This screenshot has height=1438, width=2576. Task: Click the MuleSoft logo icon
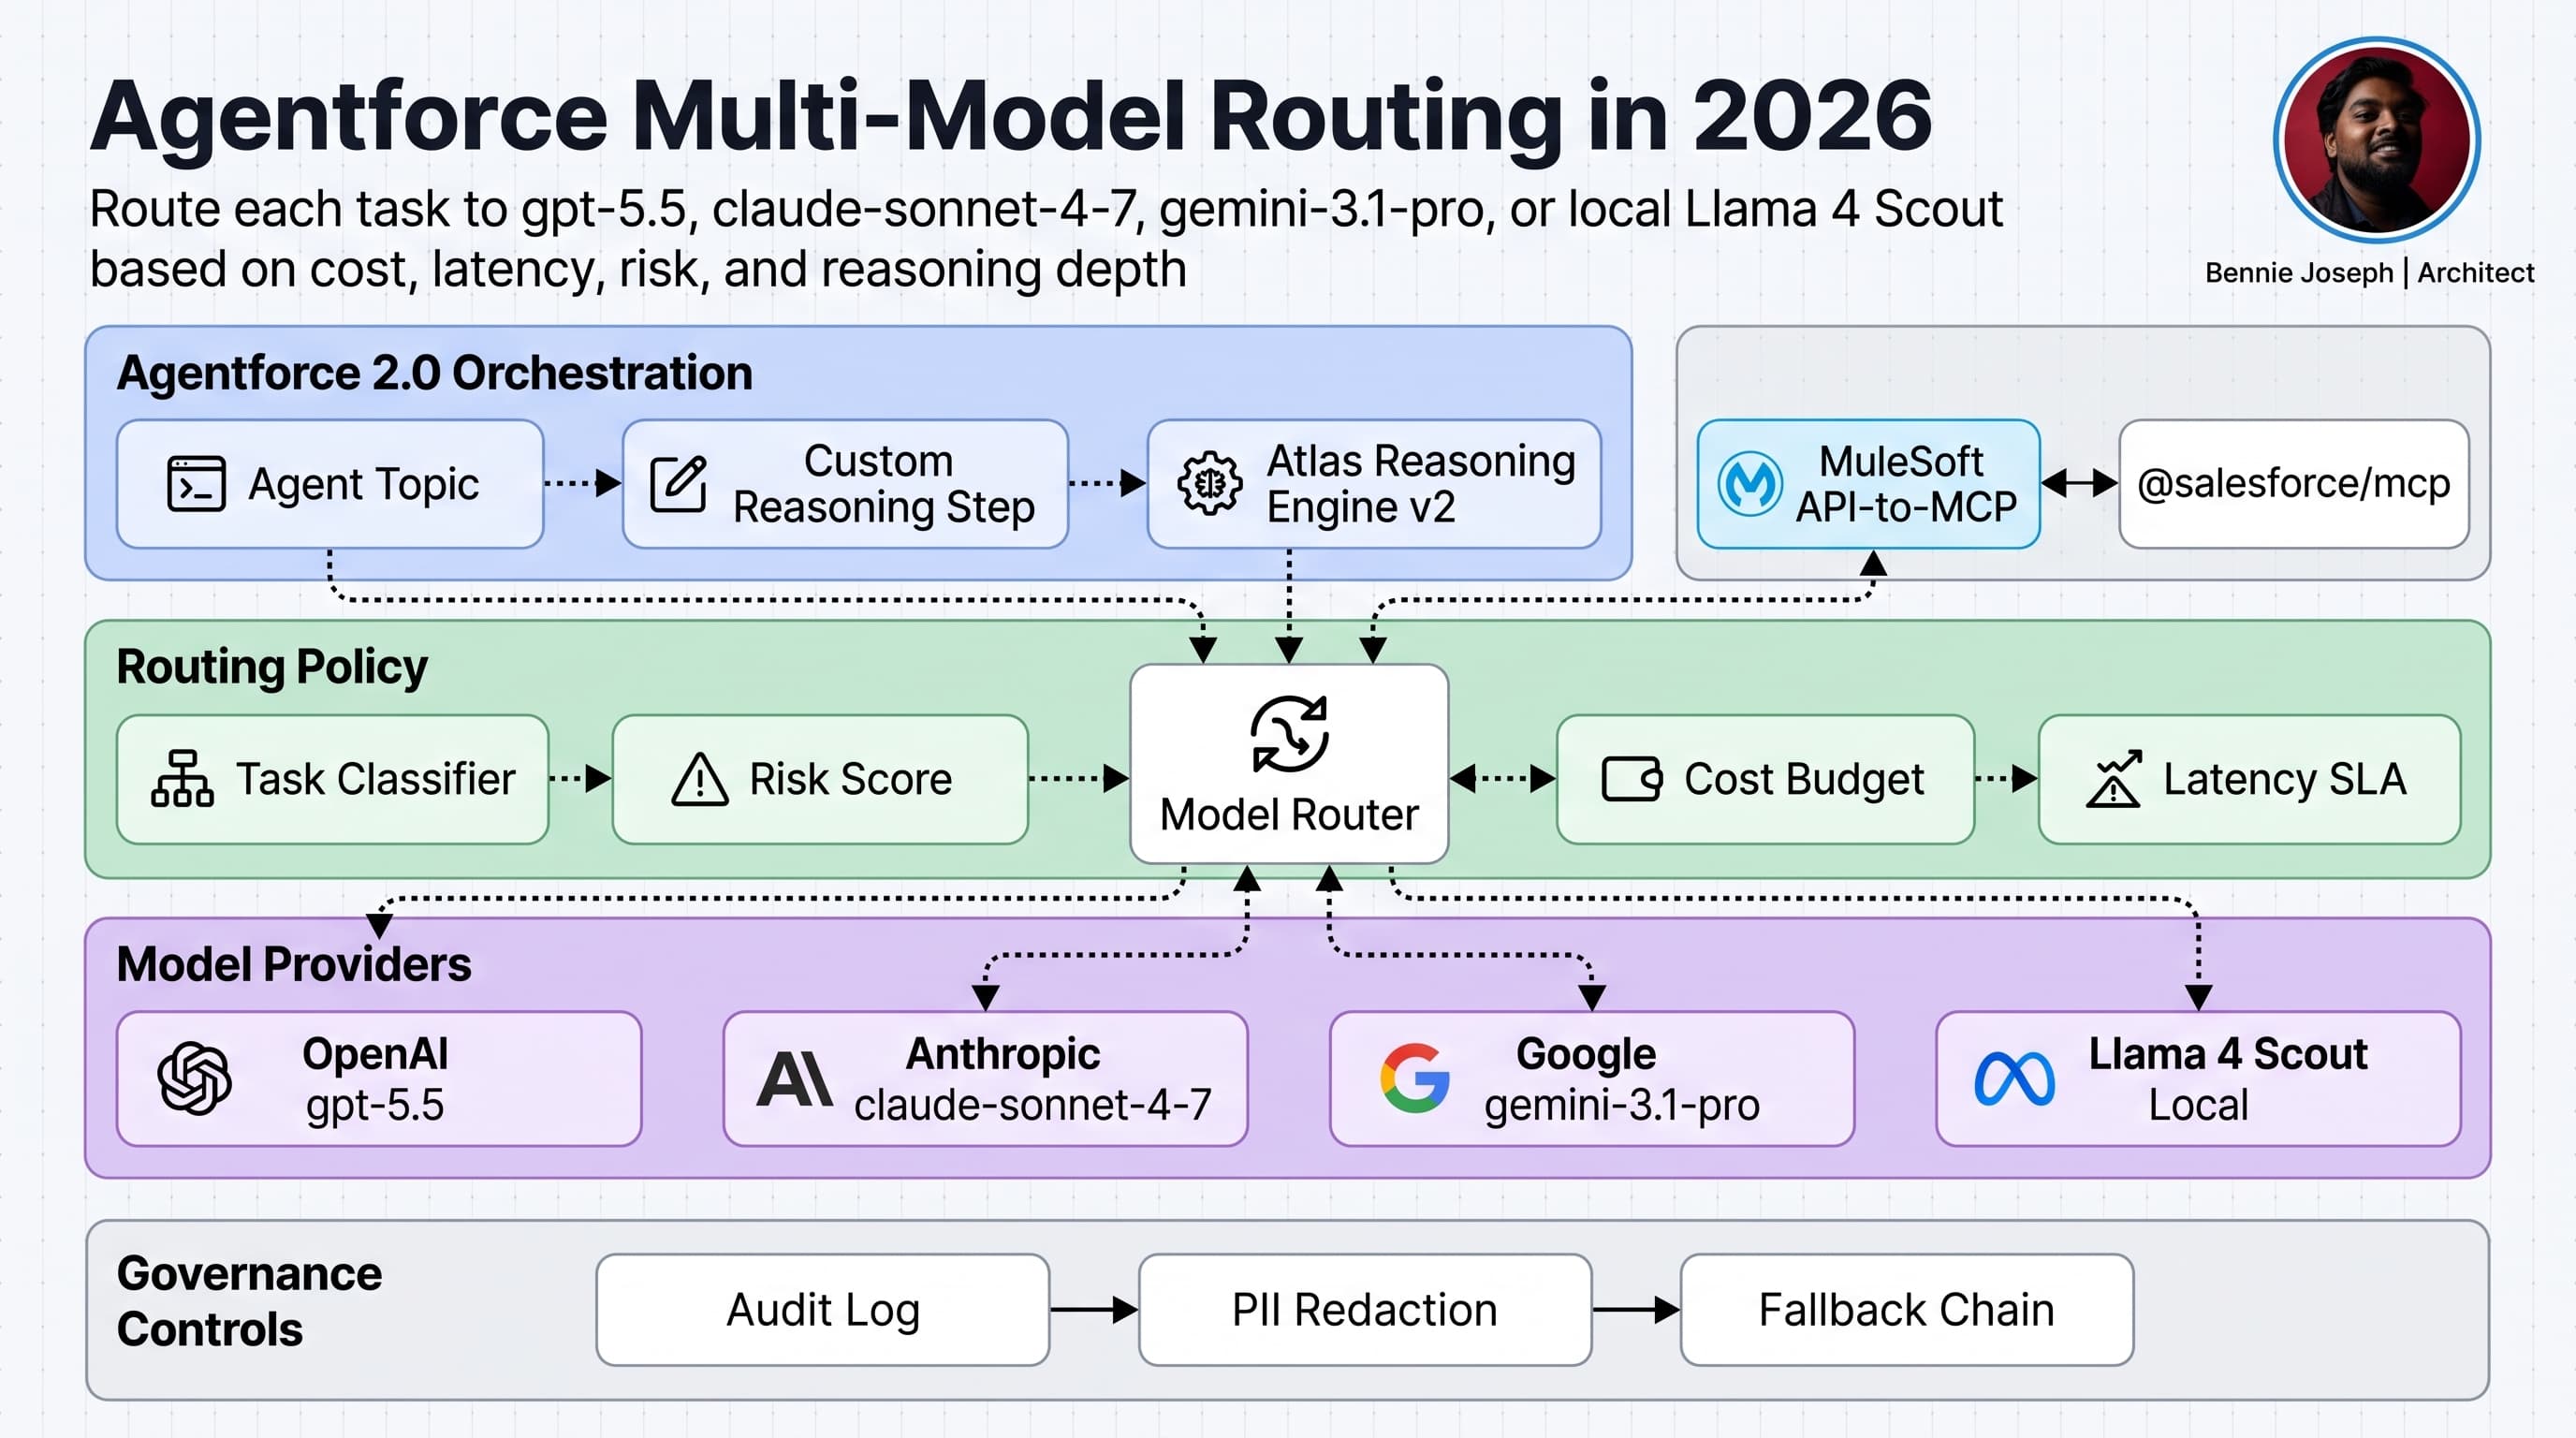(x=1749, y=484)
